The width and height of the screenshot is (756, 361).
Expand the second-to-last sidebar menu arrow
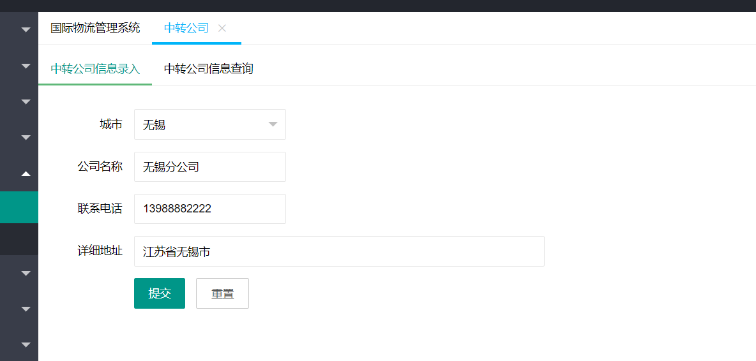click(26, 309)
